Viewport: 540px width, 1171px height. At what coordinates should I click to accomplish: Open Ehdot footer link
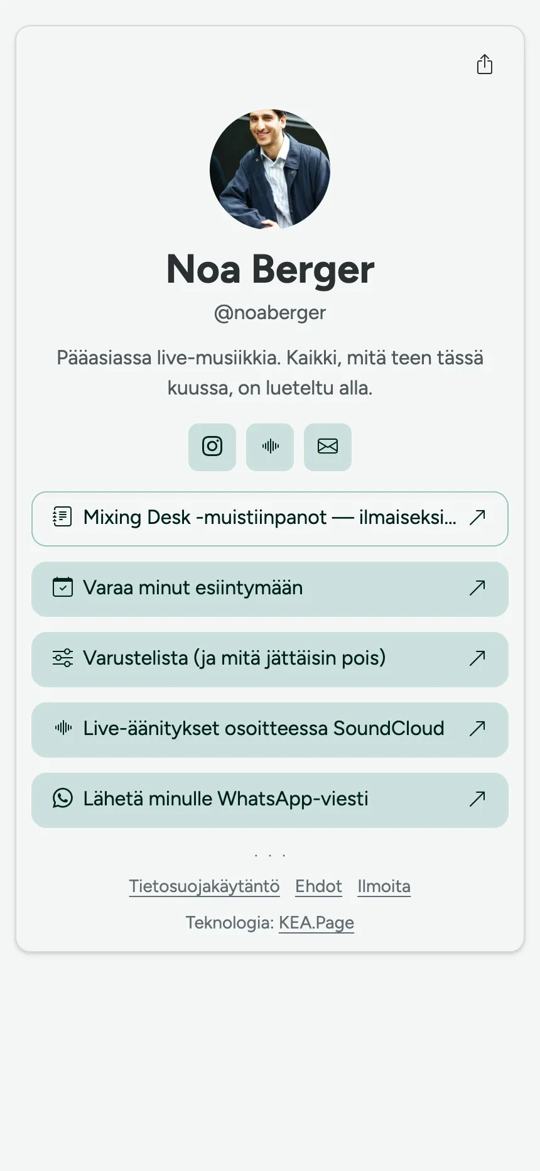point(318,886)
